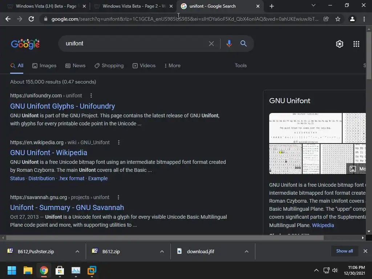Image resolution: width=372 pixels, height=279 pixels.
Task: Open Google apps grid
Action: (x=356, y=44)
